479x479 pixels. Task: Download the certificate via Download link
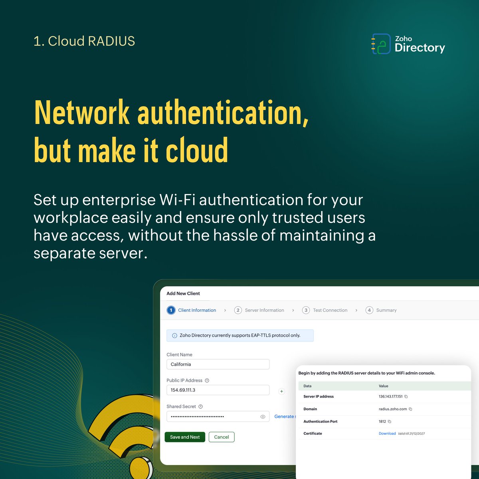387,433
